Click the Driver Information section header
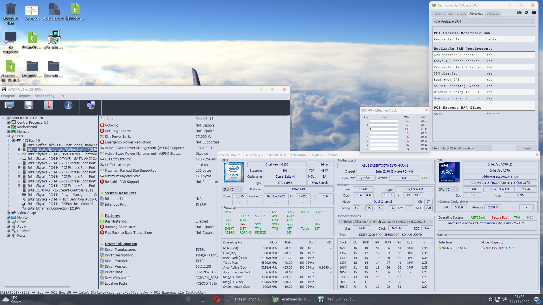This screenshot has height=305, width=543. 121,244
